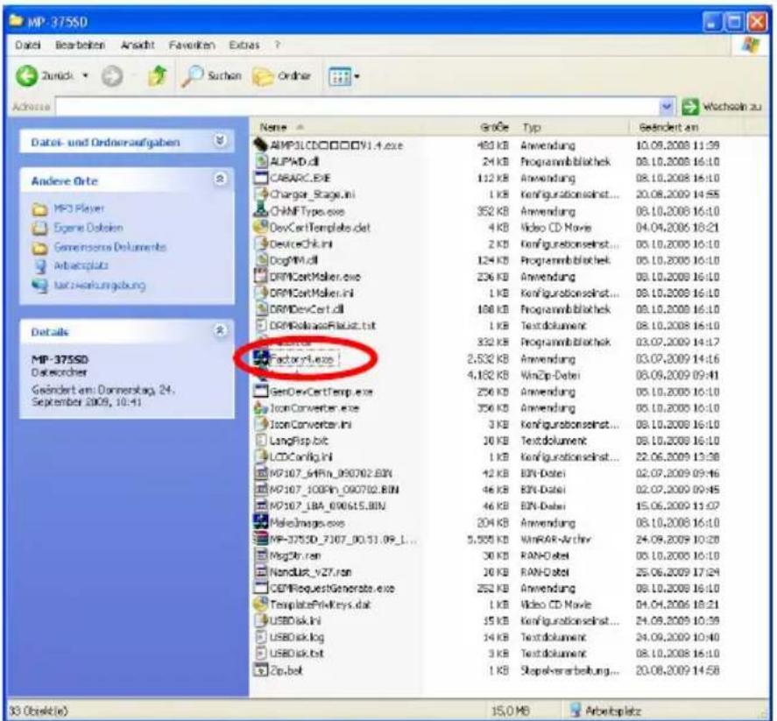Select the AIMP3LCD exe file icon

click(261, 145)
